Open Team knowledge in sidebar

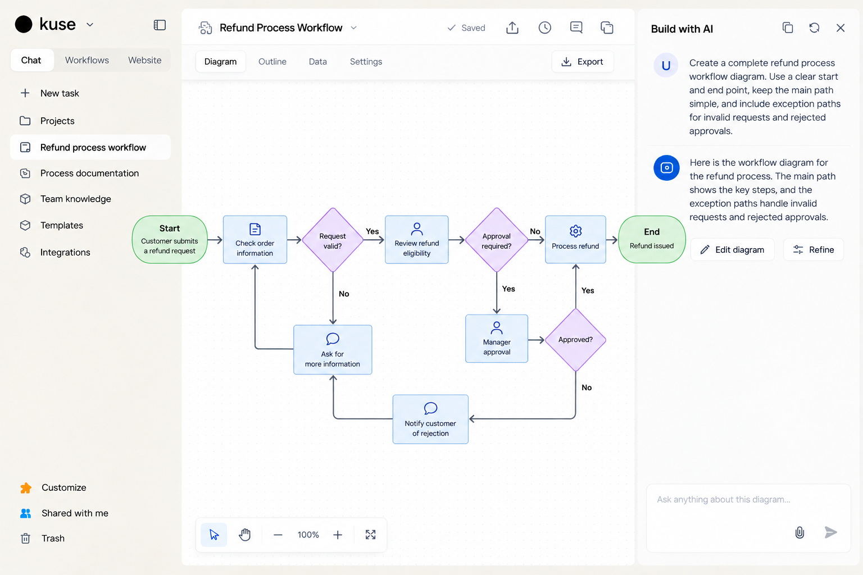point(90,199)
